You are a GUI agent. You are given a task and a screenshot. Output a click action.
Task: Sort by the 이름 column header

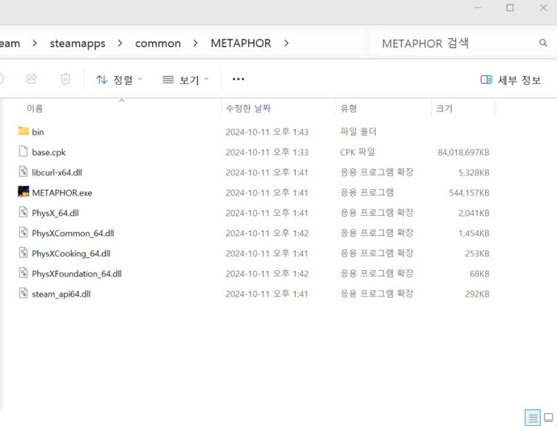click(x=35, y=108)
